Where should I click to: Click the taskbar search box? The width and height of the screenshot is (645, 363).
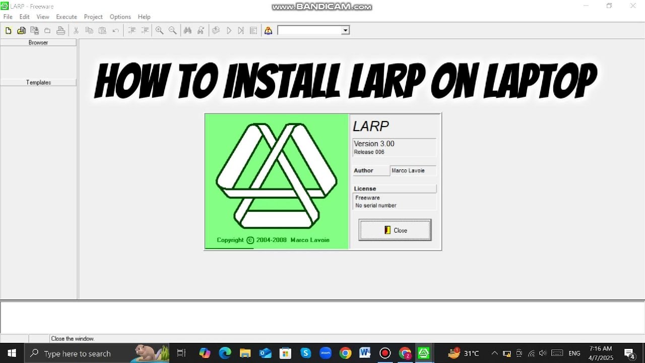(97, 353)
